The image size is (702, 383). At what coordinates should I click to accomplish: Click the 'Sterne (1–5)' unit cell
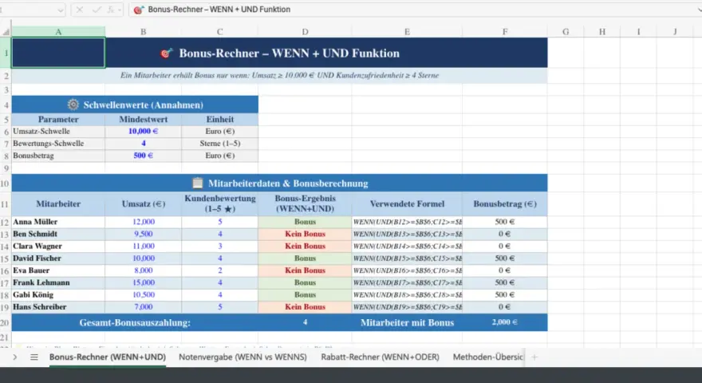pyautogui.click(x=220, y=144)
